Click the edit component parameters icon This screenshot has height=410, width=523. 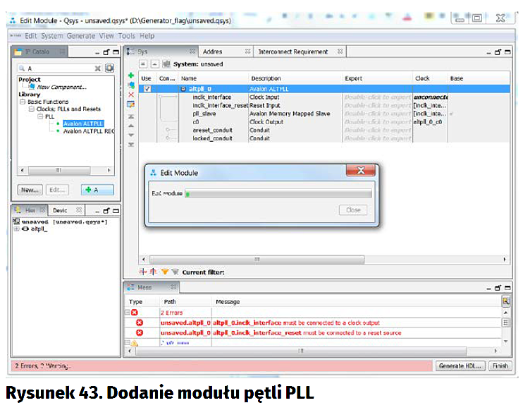point(130,104)
